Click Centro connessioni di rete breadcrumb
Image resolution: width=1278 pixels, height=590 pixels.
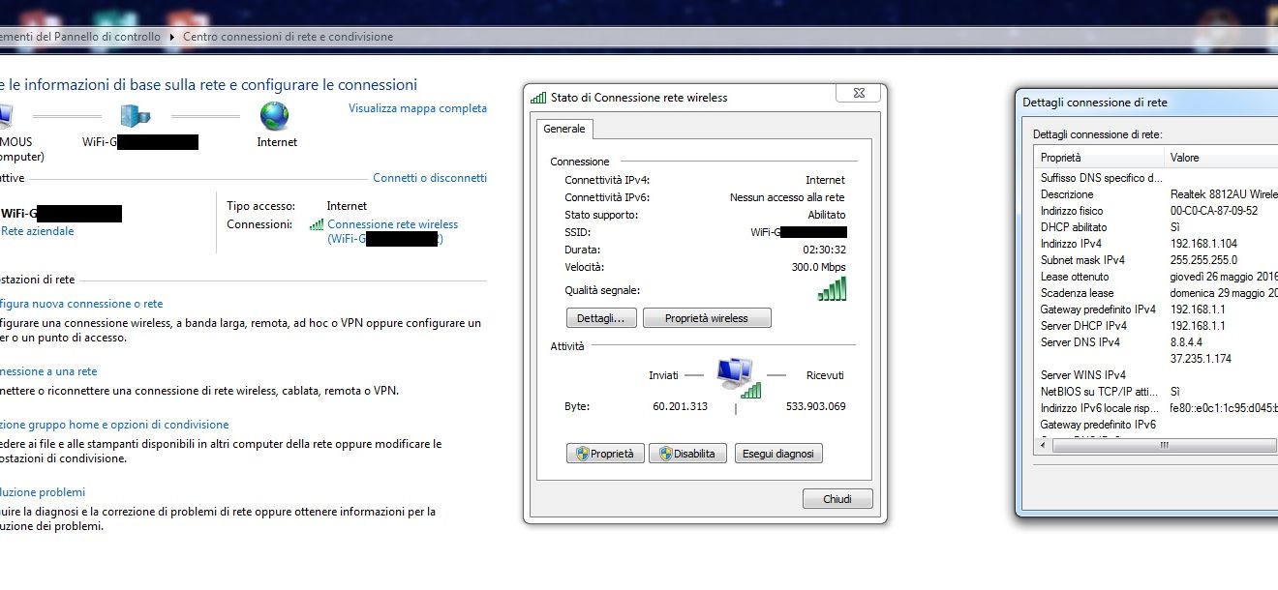pos(288,37)
